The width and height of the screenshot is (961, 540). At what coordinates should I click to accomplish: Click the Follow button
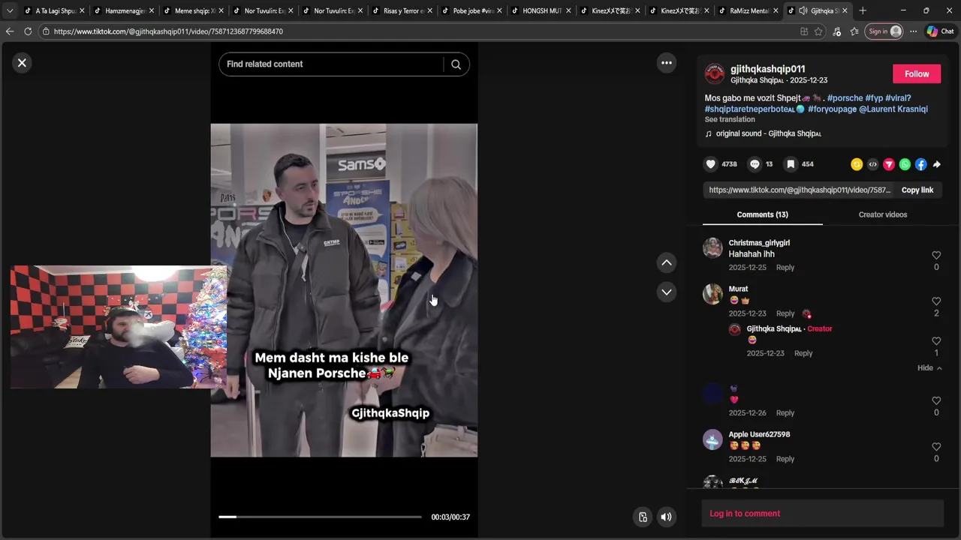click(x=917, y=73)
